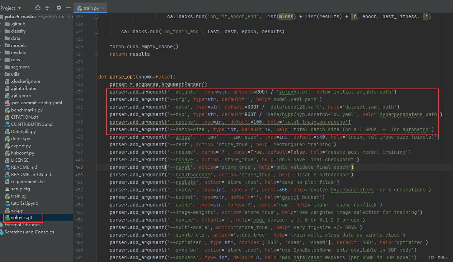
Task: Click the '--device' argument string
Action: pyautogui.click(x=182, y=220)
